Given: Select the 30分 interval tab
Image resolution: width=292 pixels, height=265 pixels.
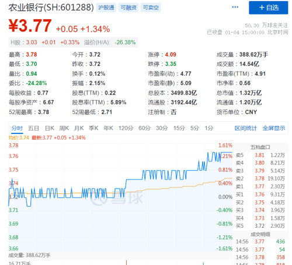Looking at the screenshot, I should 162,128.
